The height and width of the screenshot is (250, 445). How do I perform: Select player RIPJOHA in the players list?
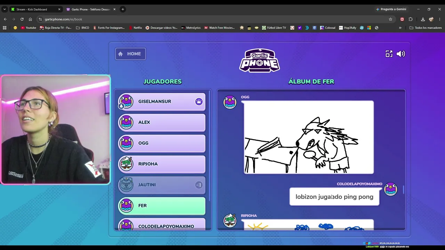162,164
